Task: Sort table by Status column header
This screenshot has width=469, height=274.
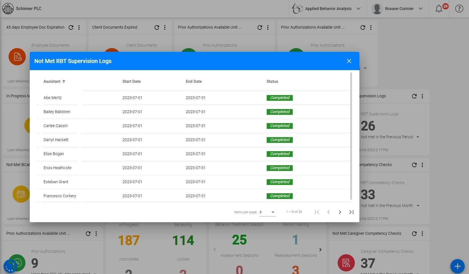Action: point(272,82)
